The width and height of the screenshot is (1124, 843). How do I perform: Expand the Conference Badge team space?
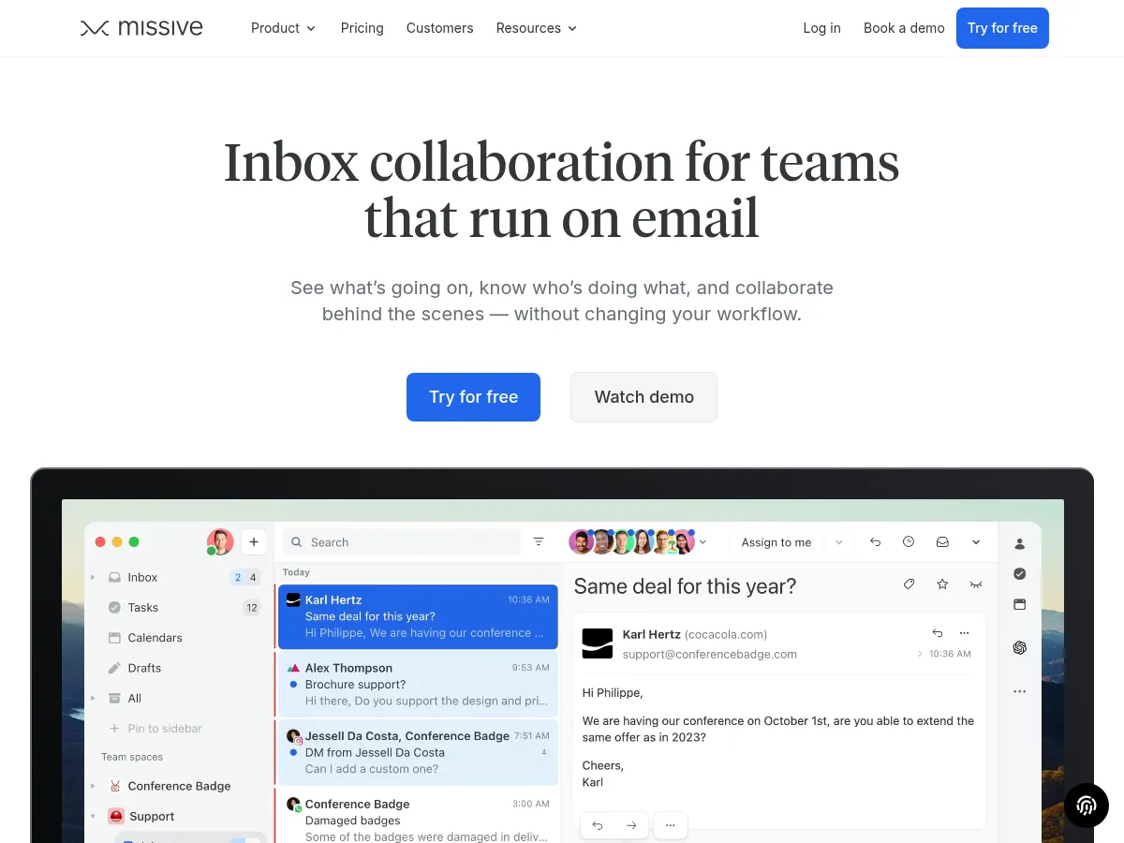coord(93,786)
